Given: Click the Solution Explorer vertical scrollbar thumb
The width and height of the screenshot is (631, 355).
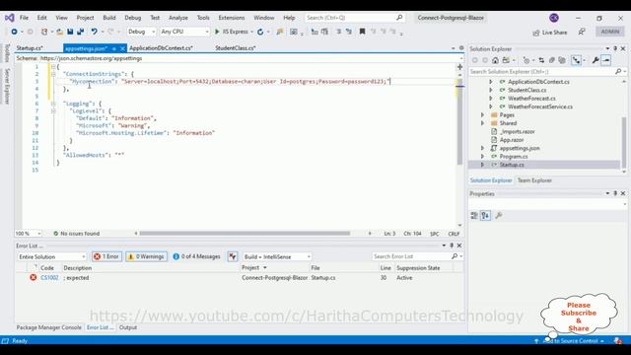Looking at the screenshot, I should point(624,143).
